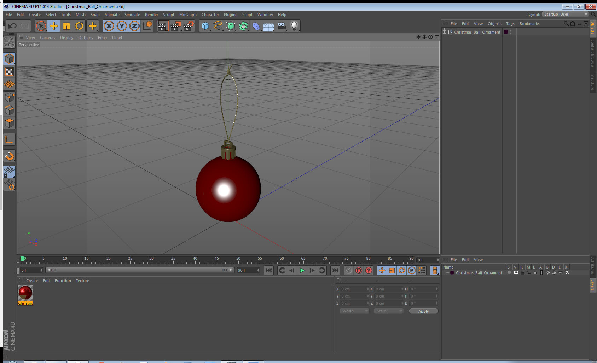This screenshot has width=597, height=363.
Task: Open Material Manager Create menu
Action: tap(32, 281)
